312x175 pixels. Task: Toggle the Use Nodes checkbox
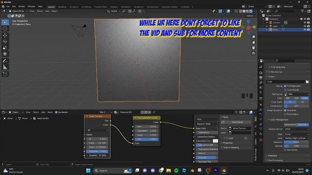point(56,112)
